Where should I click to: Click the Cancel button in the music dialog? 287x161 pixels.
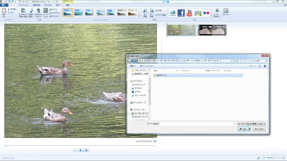point(259,129)
